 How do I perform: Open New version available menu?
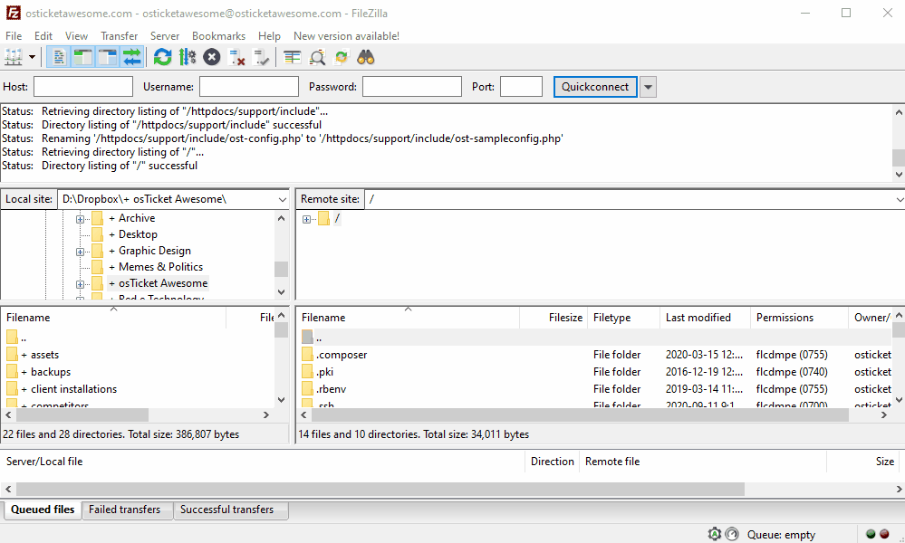coord(346,35)
